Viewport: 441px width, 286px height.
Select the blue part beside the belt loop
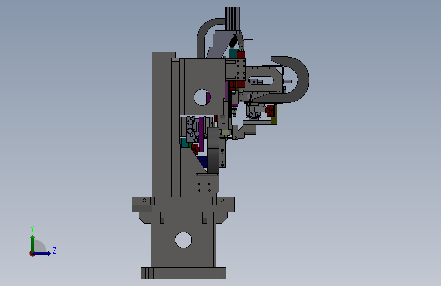[x=203, y=162]
